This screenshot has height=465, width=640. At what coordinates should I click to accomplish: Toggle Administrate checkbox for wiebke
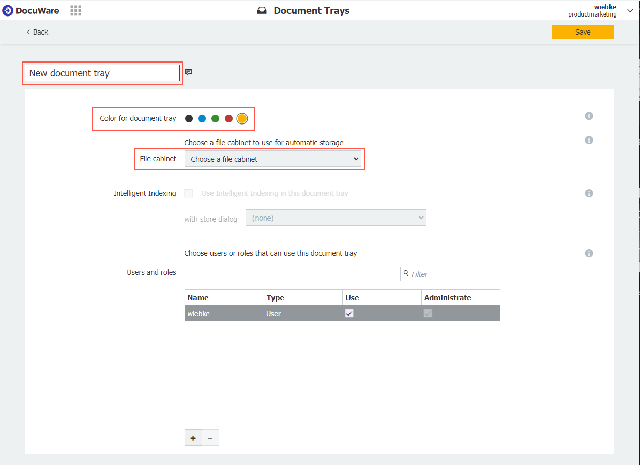428,313
